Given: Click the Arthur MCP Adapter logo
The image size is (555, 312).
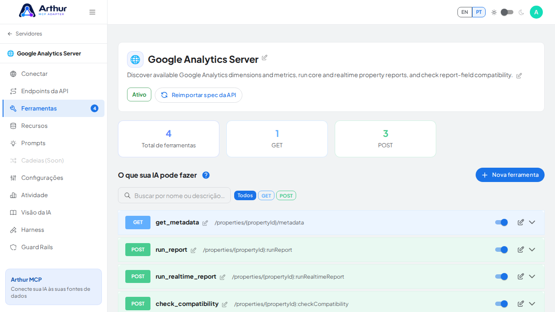Looking at the screenshot, I should pyautogui.click(x=43, y=10).
